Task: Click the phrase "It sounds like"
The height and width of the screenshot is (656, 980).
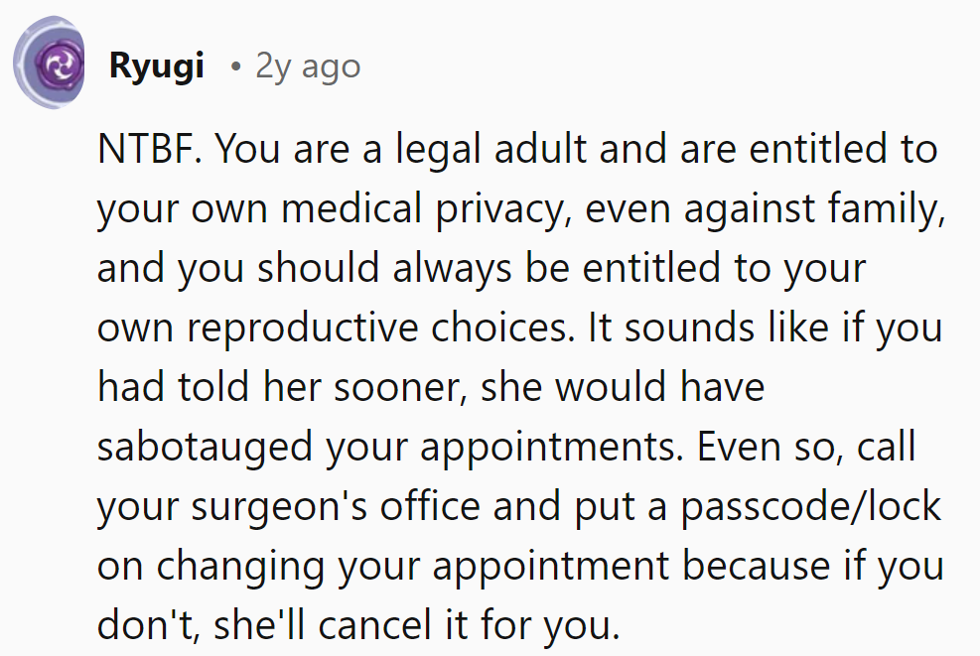Action: coord(692,328)
